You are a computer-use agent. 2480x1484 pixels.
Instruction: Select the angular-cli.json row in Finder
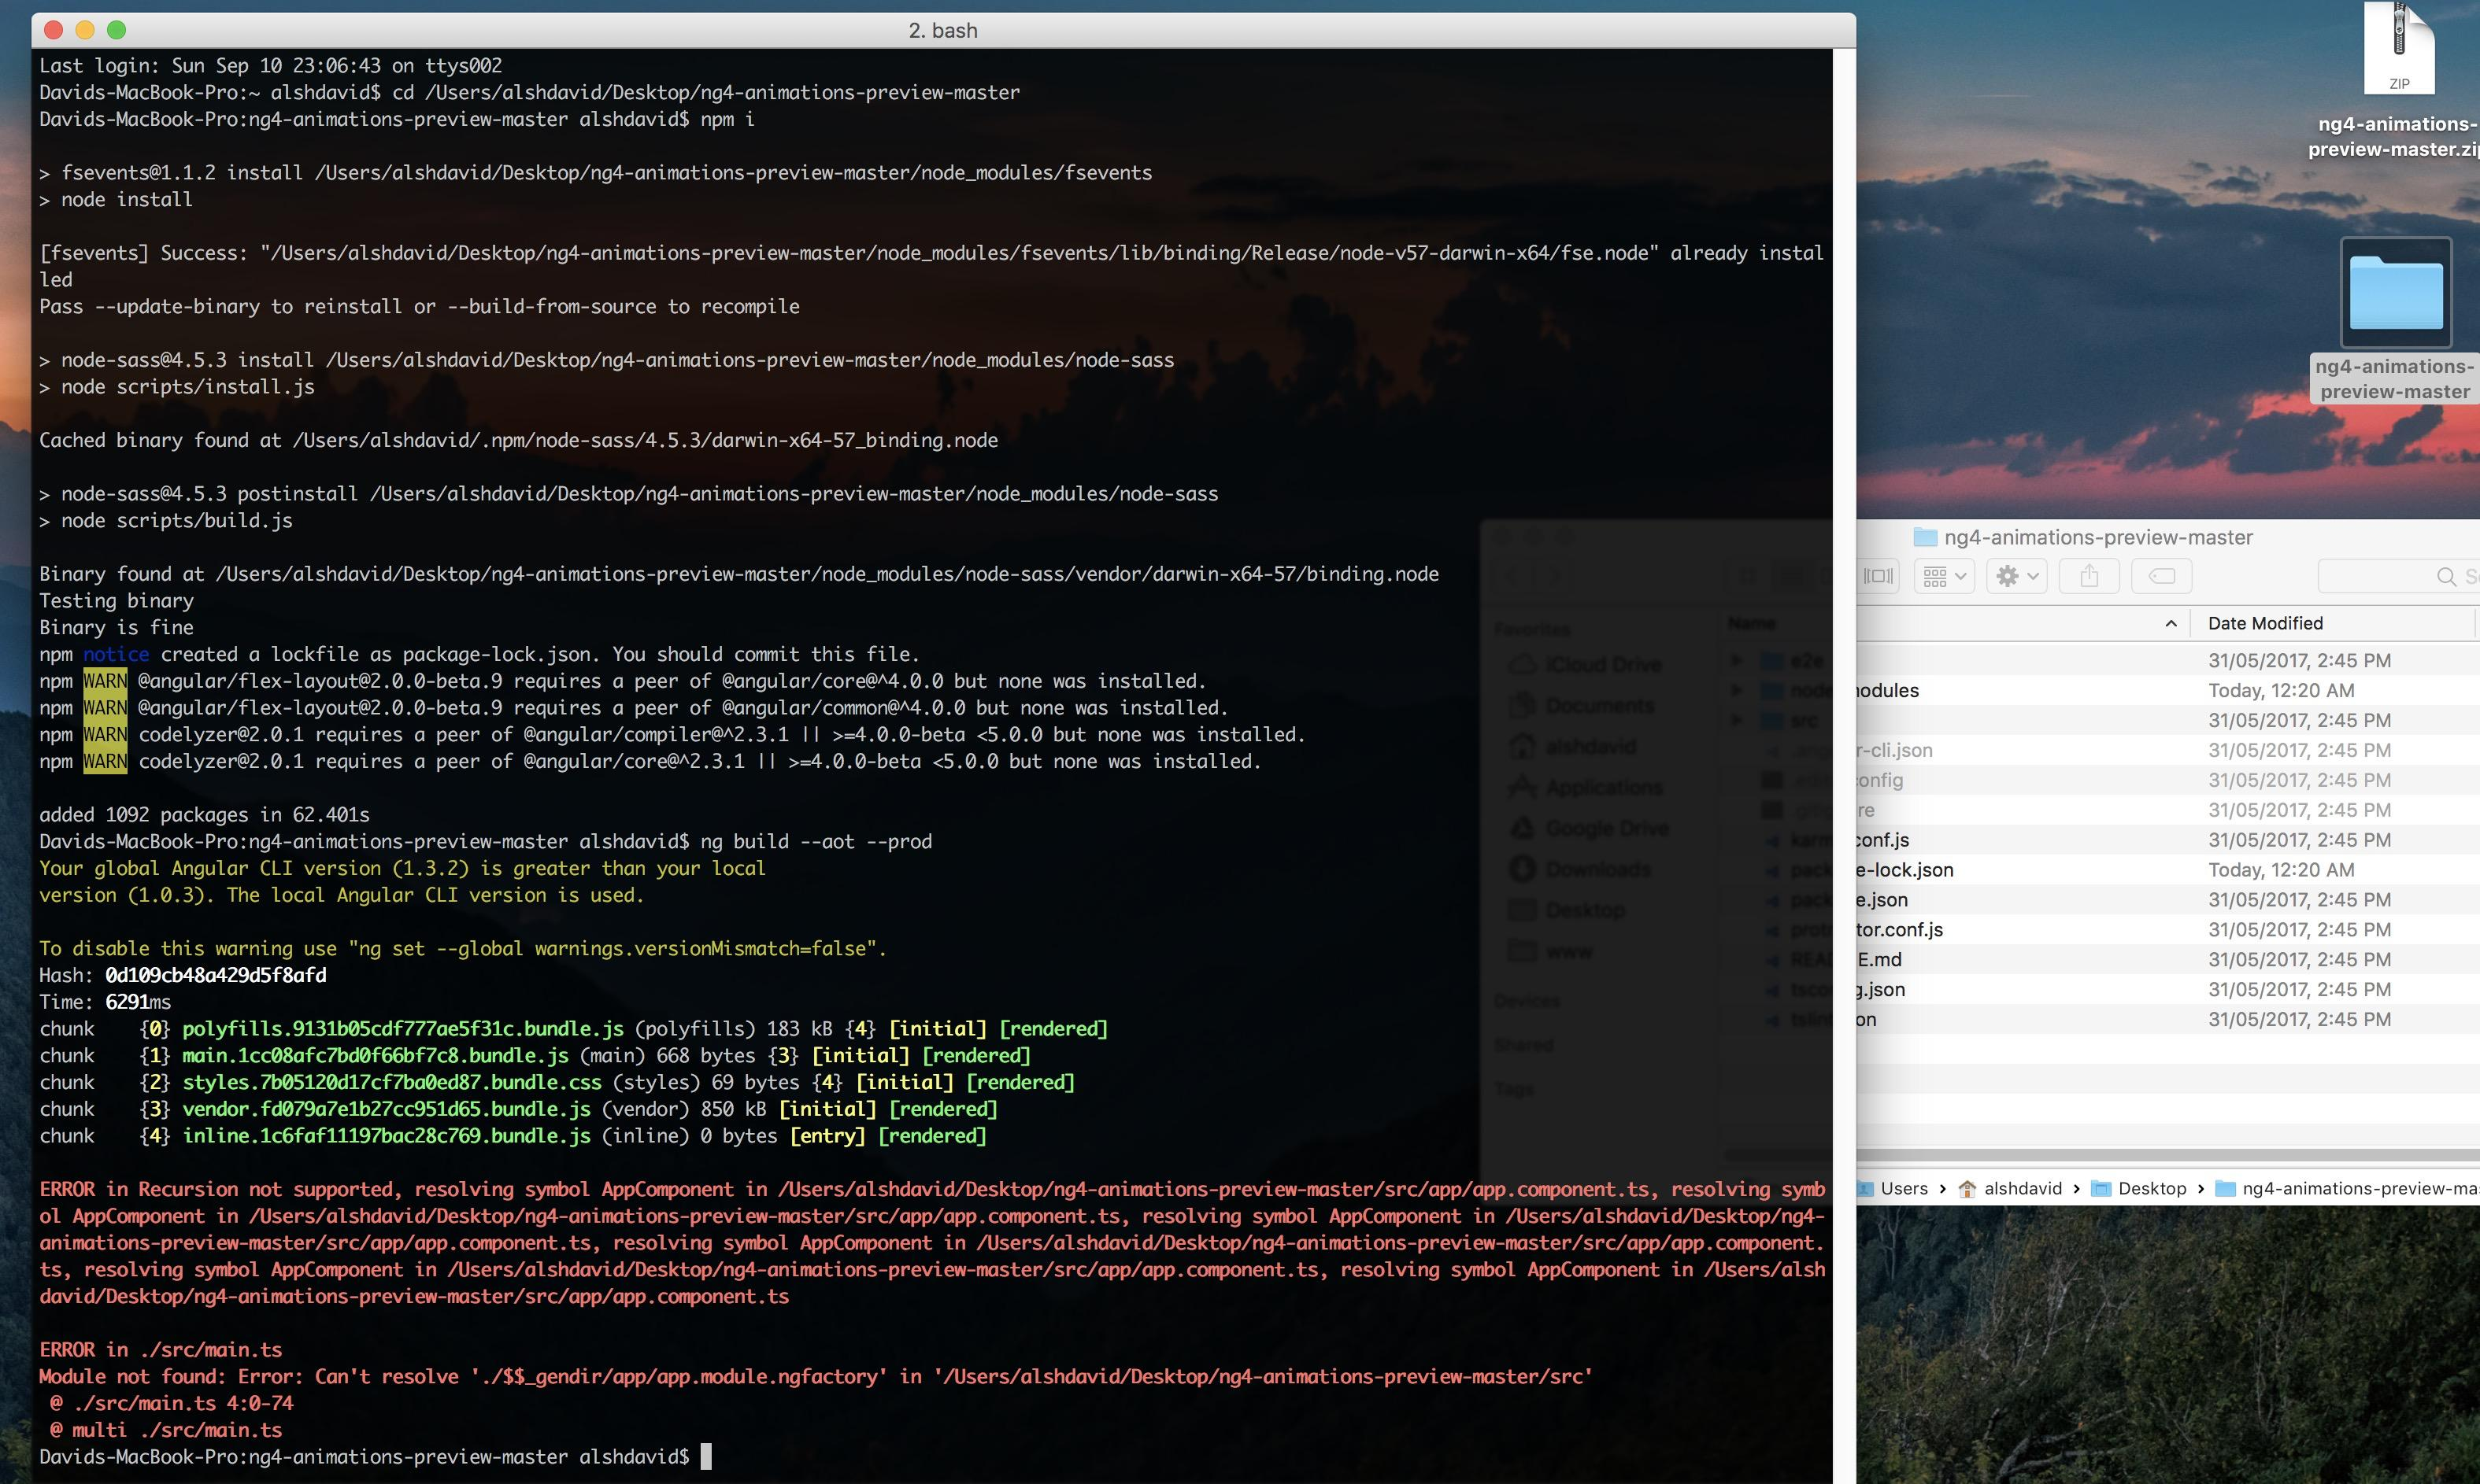[2168, 750]
